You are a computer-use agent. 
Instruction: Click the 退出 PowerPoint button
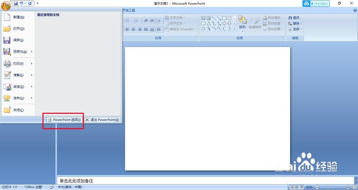click(x=102, y=120)
